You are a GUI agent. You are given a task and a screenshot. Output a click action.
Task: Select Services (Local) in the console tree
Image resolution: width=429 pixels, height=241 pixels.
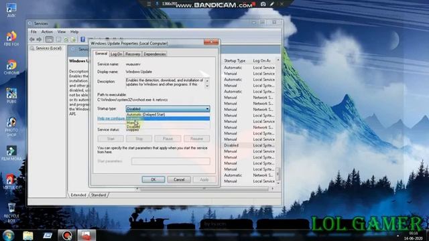pos(48,48)
